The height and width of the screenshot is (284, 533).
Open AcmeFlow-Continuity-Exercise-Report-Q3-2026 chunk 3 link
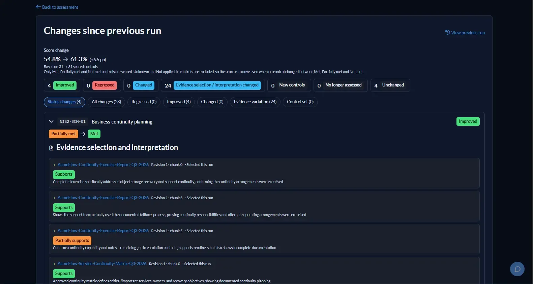pyautogui.click(x=103, y=198)
